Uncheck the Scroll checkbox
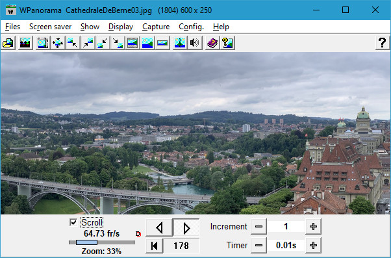The image size is (391, 258). point(73,222)
